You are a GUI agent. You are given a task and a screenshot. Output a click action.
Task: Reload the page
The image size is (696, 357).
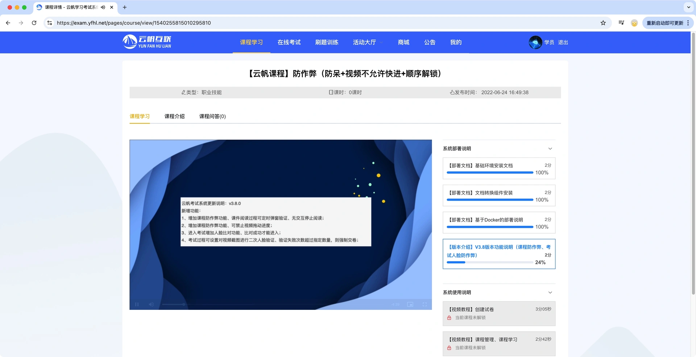click(34, 23)
